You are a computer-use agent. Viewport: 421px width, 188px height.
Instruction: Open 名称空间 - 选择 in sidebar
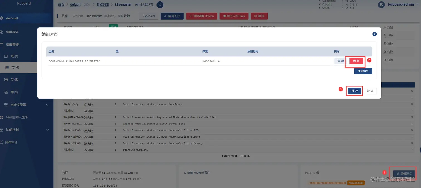tap(17, 117)
